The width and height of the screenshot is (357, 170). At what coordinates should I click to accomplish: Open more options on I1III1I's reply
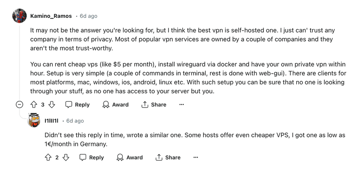[195, 158]
